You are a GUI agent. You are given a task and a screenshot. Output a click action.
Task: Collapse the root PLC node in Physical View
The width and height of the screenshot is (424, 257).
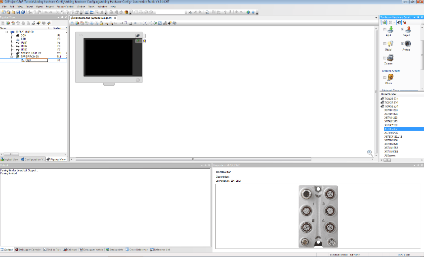coord(7,32)
